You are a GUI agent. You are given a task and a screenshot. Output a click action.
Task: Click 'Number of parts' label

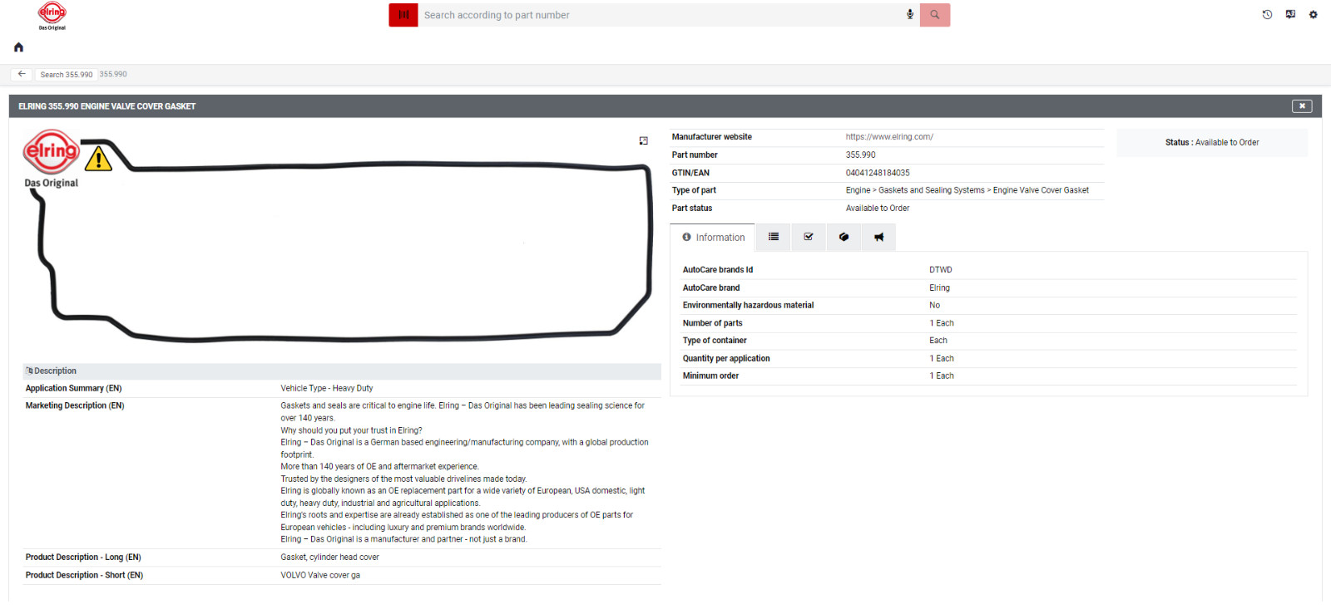[x=712, y=323]
